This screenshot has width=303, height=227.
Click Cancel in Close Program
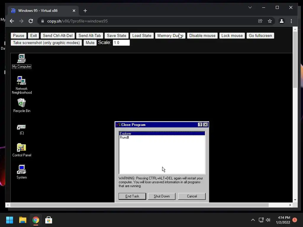click(x=192, y=196)
